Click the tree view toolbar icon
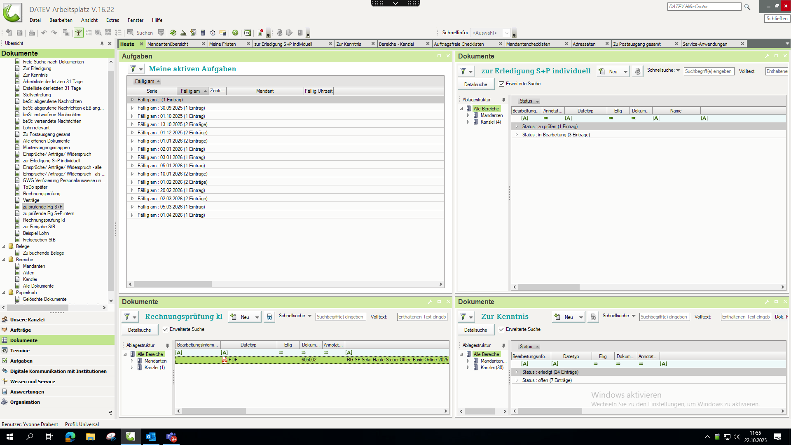The height and width of the screenshot is (445, 791). pyautogui.click(x=78, y=33)
